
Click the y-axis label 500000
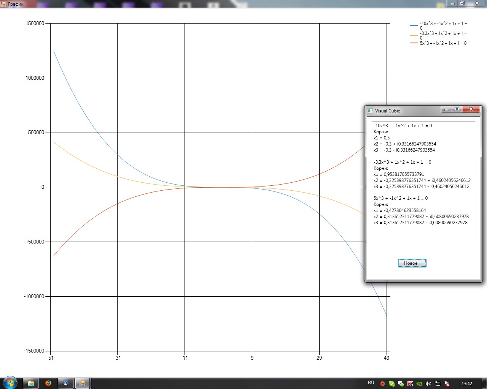[36, 133]
